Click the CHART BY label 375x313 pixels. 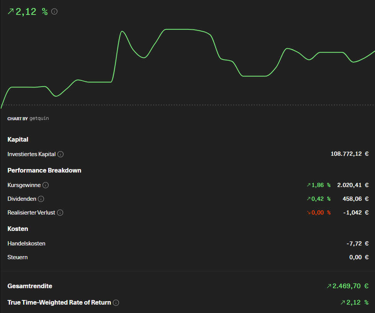point(18,119)
